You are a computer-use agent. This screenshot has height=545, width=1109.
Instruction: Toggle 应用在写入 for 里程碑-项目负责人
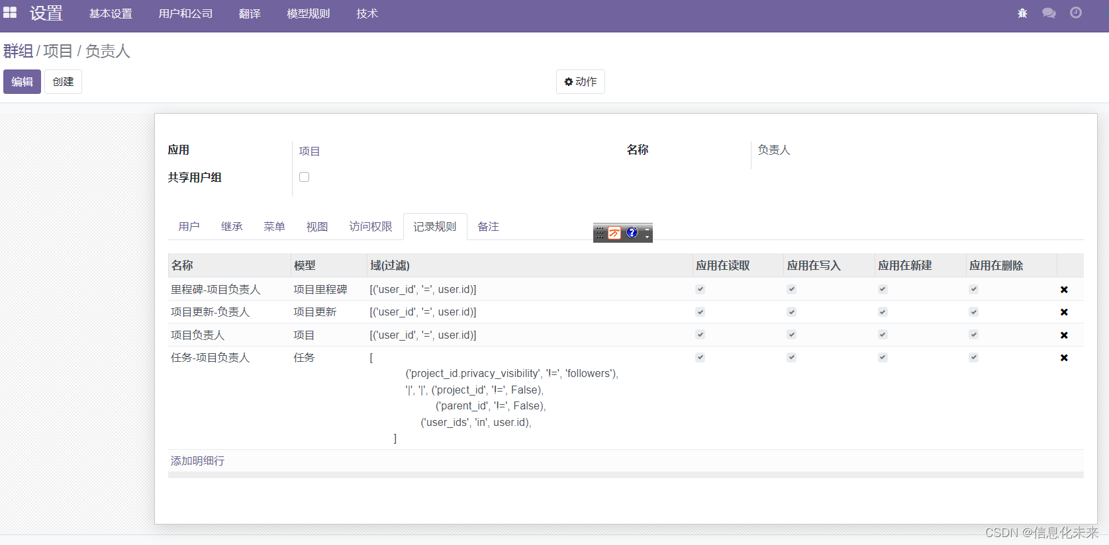pyautogui.click(x=791, y=289)
